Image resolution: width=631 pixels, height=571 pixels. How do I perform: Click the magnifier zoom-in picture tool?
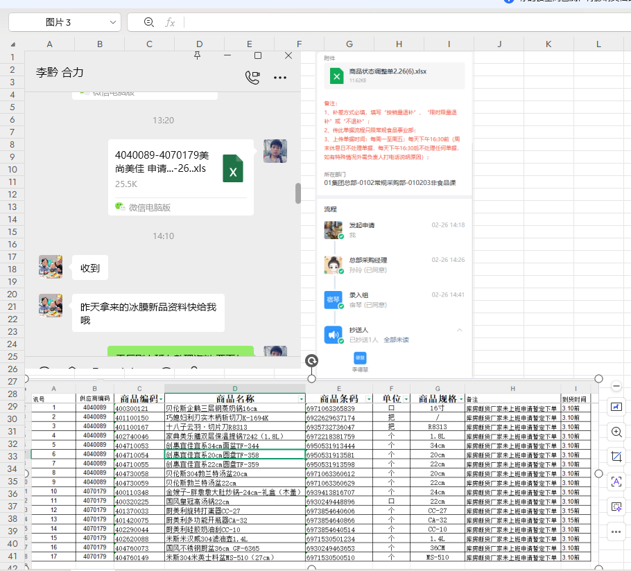(x=616, y=432)
